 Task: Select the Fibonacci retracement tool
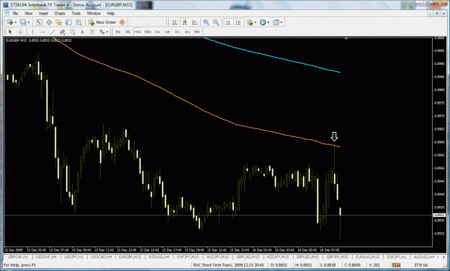[x=72, y=32]
